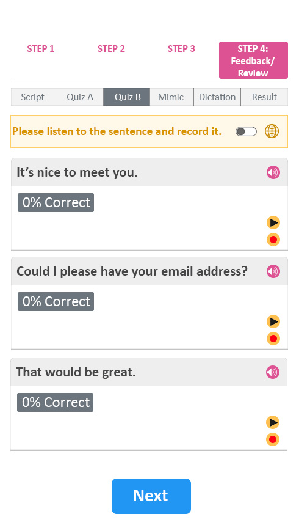The image size is (299, 528).
Task: Go to STEP 2
Action: click(x=111, y=49)
